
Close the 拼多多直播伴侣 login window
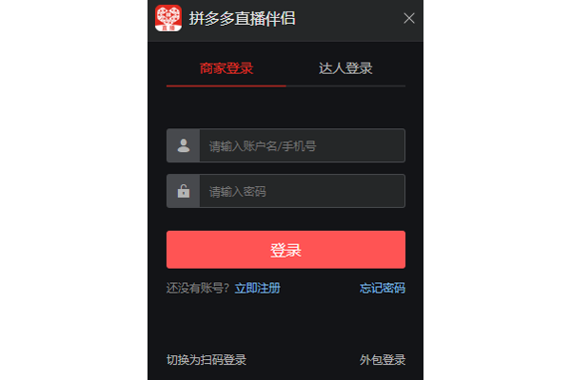point(409,18)
